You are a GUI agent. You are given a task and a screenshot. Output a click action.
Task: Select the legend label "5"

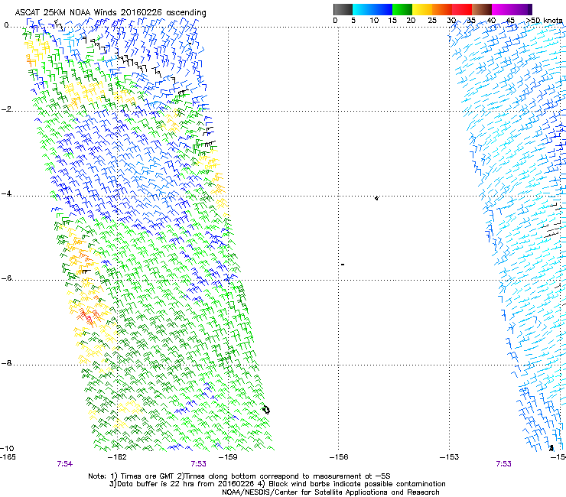coord(353,21)
